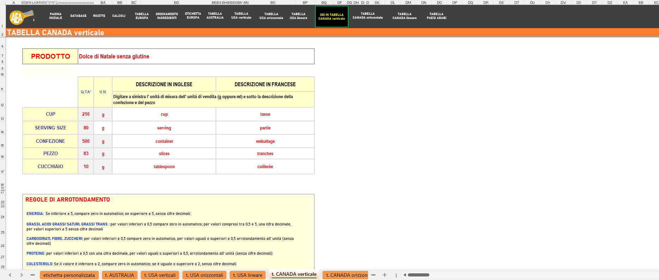Click DESCRIZIONE IN FRANCESE header
659x280 pixels.
point(265,84)
